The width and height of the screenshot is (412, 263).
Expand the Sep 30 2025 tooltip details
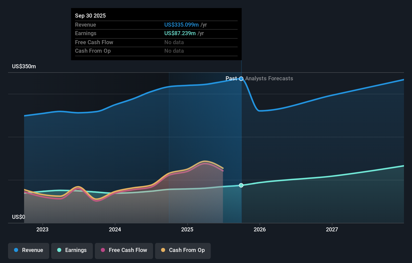point(90,16)
